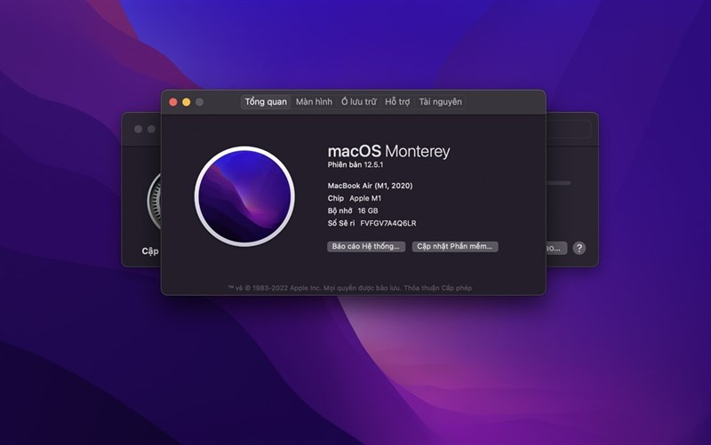Screen dimensions: 711x445
Task: Click the Thỏa thuận Cấp phép link
Action: pos(437,288)
